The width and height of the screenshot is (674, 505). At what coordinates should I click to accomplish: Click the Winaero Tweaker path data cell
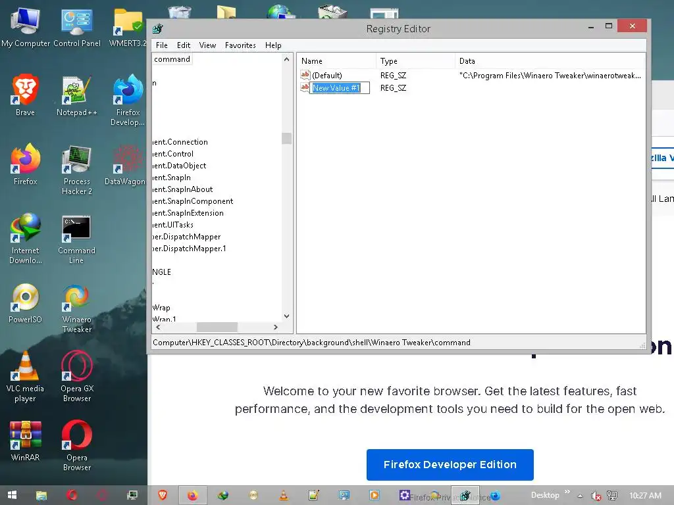pyautogui.click(x=550, y=75)
